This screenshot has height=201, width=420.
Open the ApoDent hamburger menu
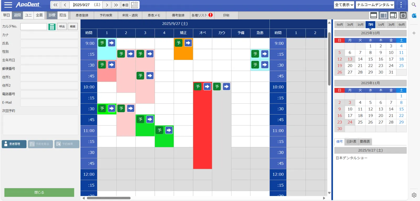(8, 5)
